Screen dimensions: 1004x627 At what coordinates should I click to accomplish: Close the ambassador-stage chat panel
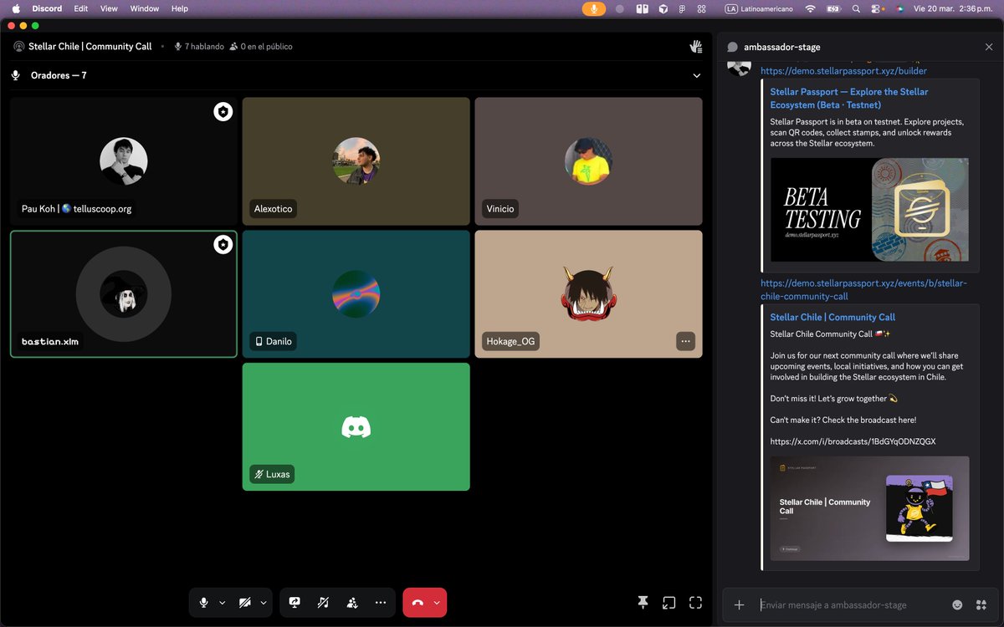click(989, 47)
